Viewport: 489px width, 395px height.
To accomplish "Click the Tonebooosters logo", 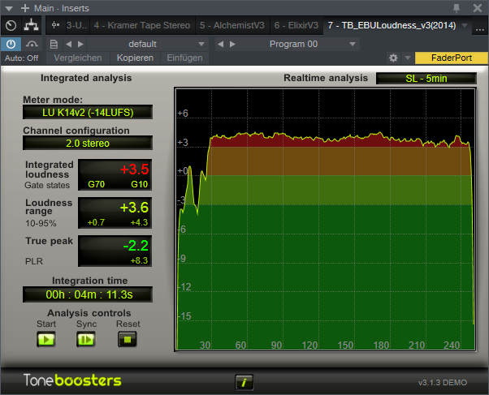I will coord(72,380).
